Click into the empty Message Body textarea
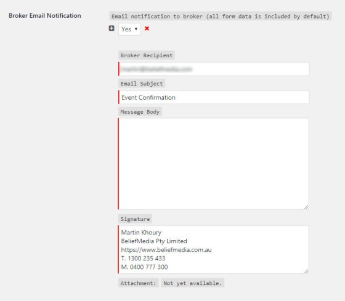 (x=214, y=164)
